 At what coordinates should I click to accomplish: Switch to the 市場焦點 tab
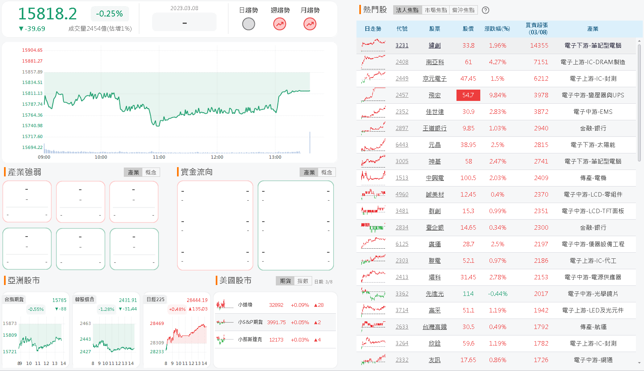click(436, 10)
